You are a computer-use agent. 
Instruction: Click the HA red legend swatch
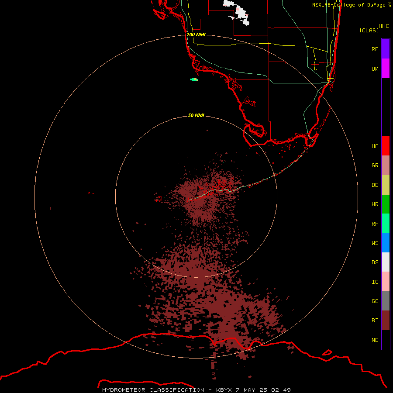[x=386, y=146]
